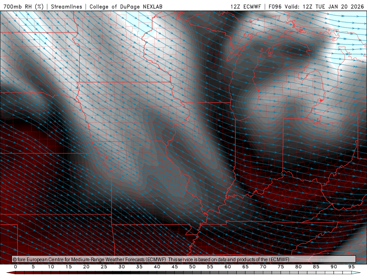
Task: Click the '0' colorbar tick label
Action: click(x=16, y=267)
